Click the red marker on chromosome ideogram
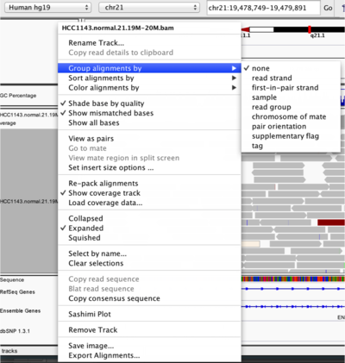The width and height of the screenshot is (345, 363). [x=310, y=29]
